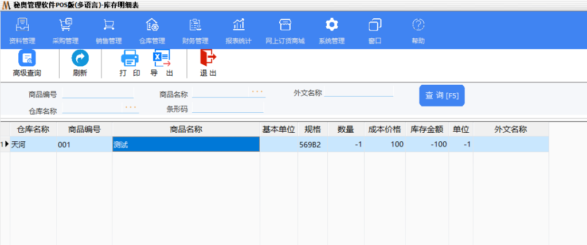Image resolution: width=587 pixels, height=245 pixels.
Task: Click the 数量 column header
Action: 345,129
